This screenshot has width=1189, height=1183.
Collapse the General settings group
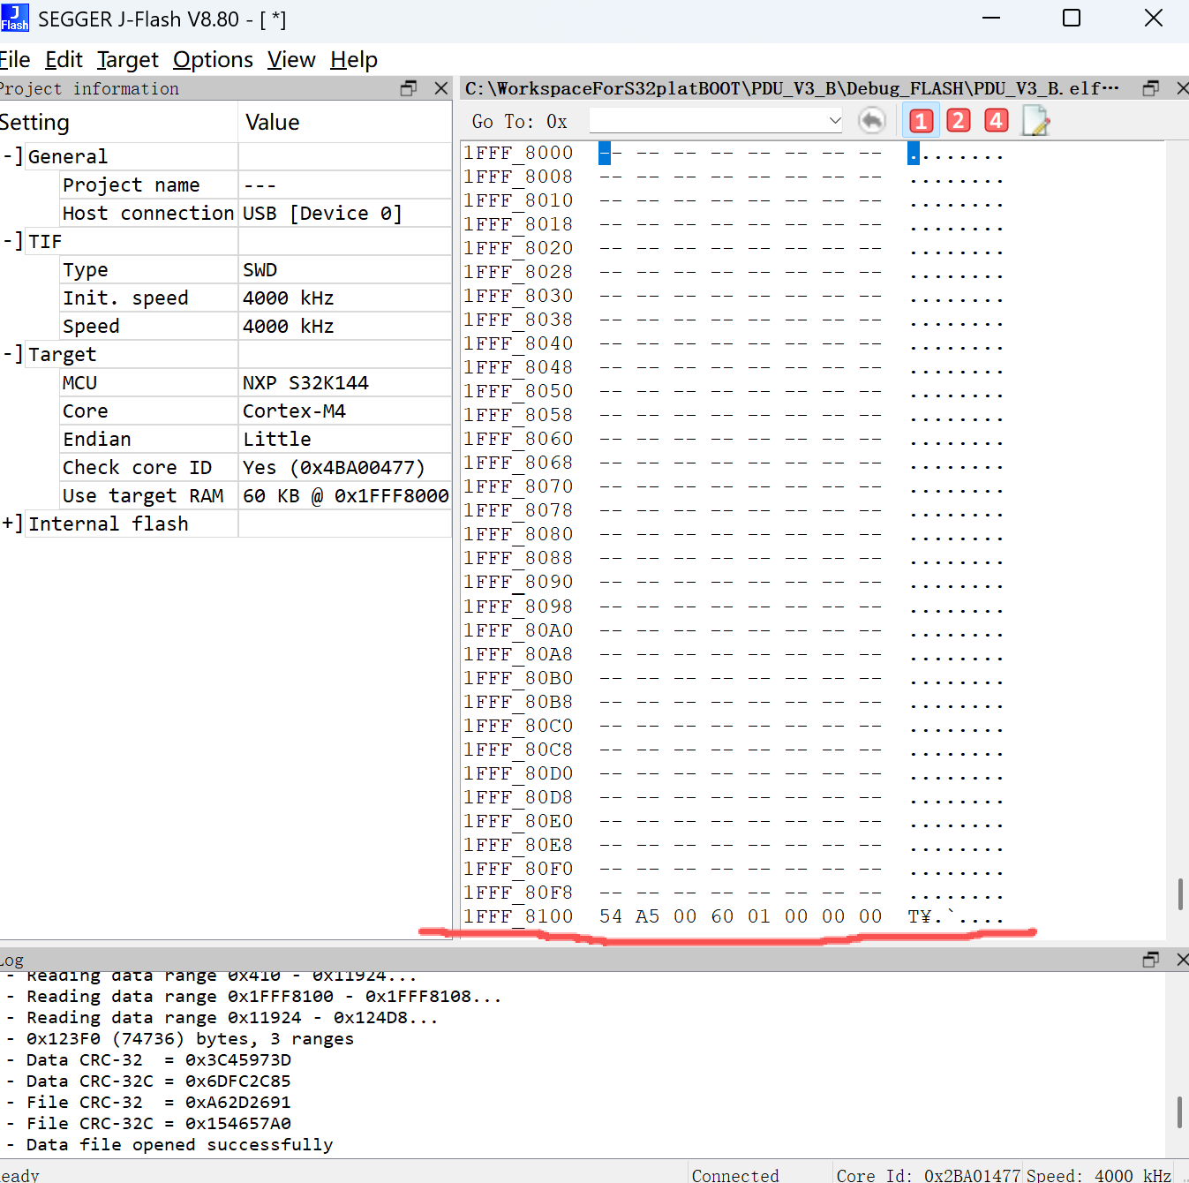[12, 156]
